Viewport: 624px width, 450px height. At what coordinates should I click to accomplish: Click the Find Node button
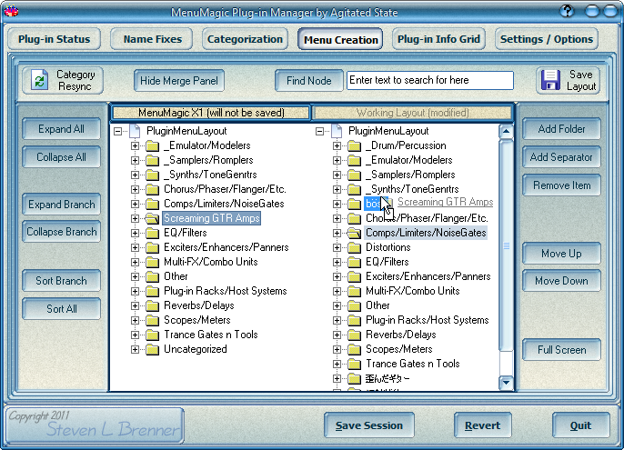click(309, 81)
